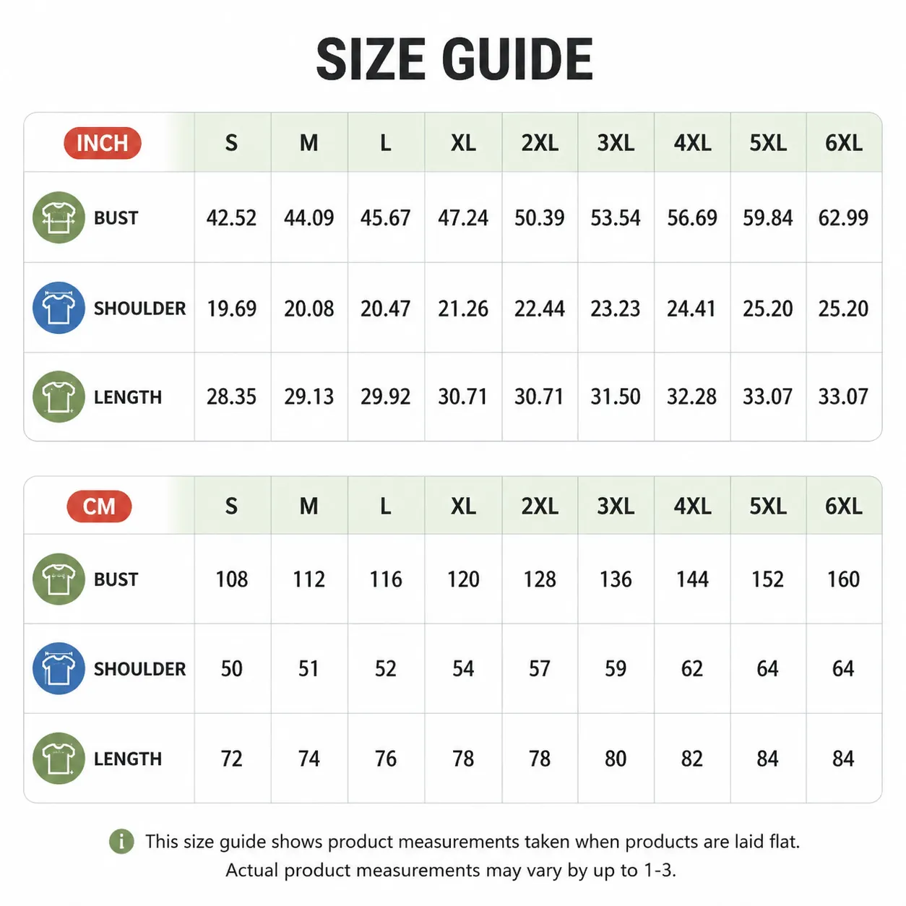Click the CM length value 72 cell
The height and width of the screenshot is (906, 906).
(x=232, y=759)
